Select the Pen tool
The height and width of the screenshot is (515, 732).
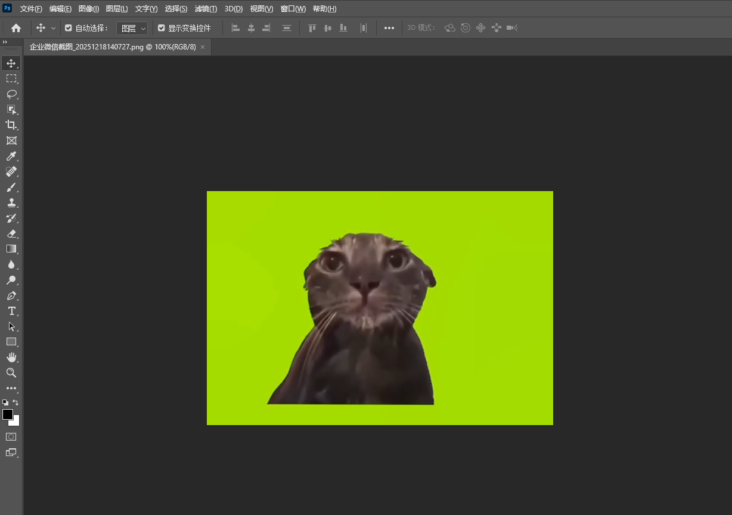11,296
